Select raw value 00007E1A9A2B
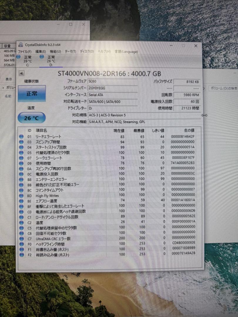 (184, 253)
